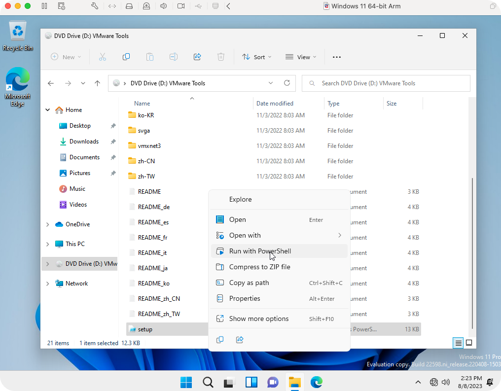
Task: Open Documents in the navigation pane
Action: [x=84, y=157]
